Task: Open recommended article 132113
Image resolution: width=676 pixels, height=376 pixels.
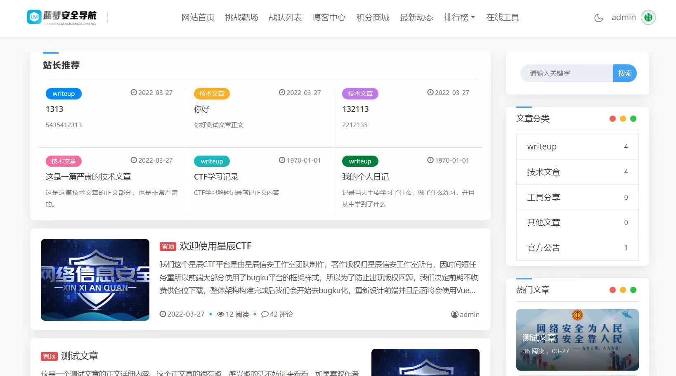Action: click(x=356, y=109)
